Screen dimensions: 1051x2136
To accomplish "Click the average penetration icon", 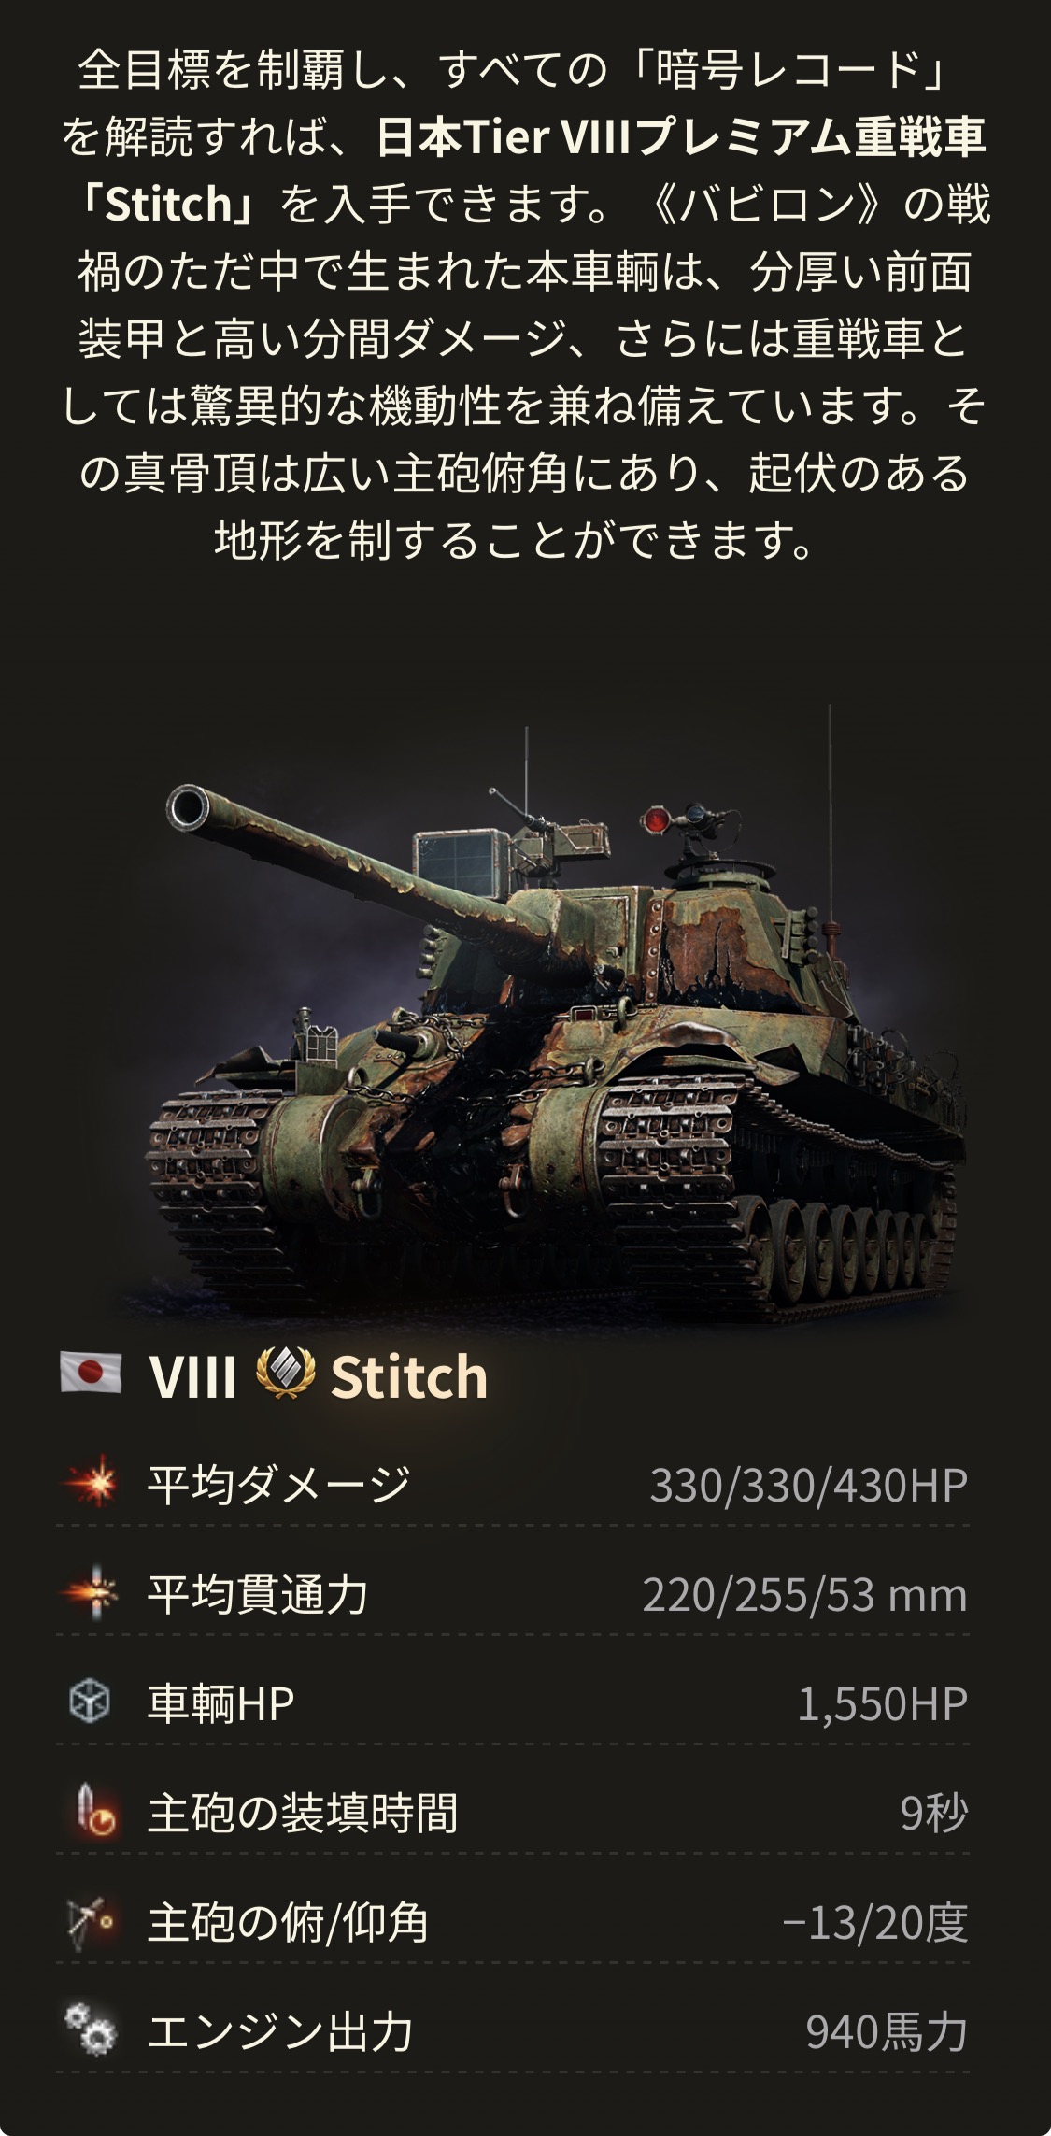I will [92, 1593].
